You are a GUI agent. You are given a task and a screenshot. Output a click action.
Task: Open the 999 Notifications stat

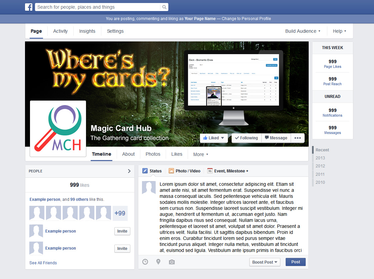tap(332, 112)
